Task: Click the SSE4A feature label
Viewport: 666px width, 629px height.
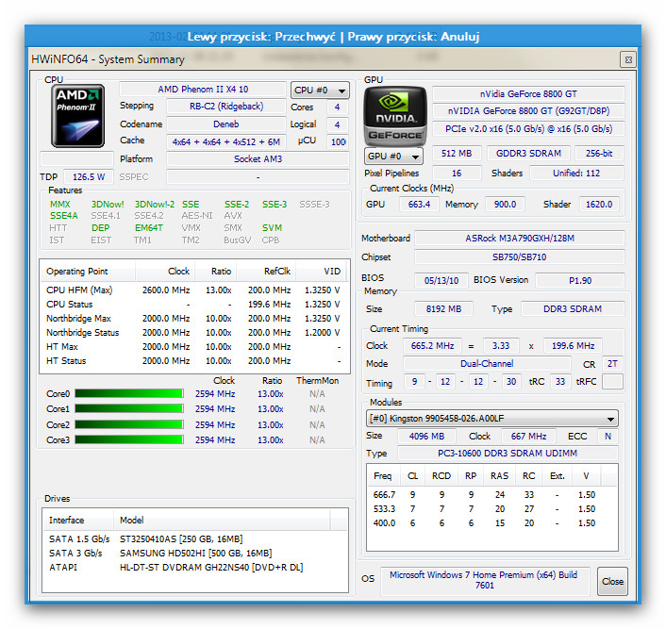Action: (x=64, y=216)
